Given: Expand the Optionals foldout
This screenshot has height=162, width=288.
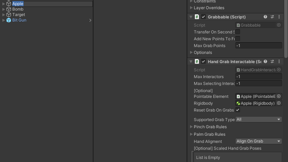Looking at the screenshot, I should [191, 52].
